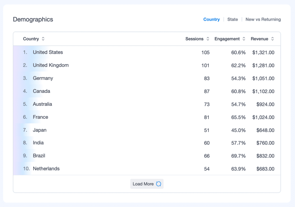Click the 54.7% engagement value
This screenshot has width=295, height=207.
pyautogui.click(x=238, y=104)
